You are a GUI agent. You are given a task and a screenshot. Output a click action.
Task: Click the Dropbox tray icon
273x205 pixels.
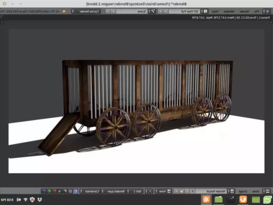[40, 200]
